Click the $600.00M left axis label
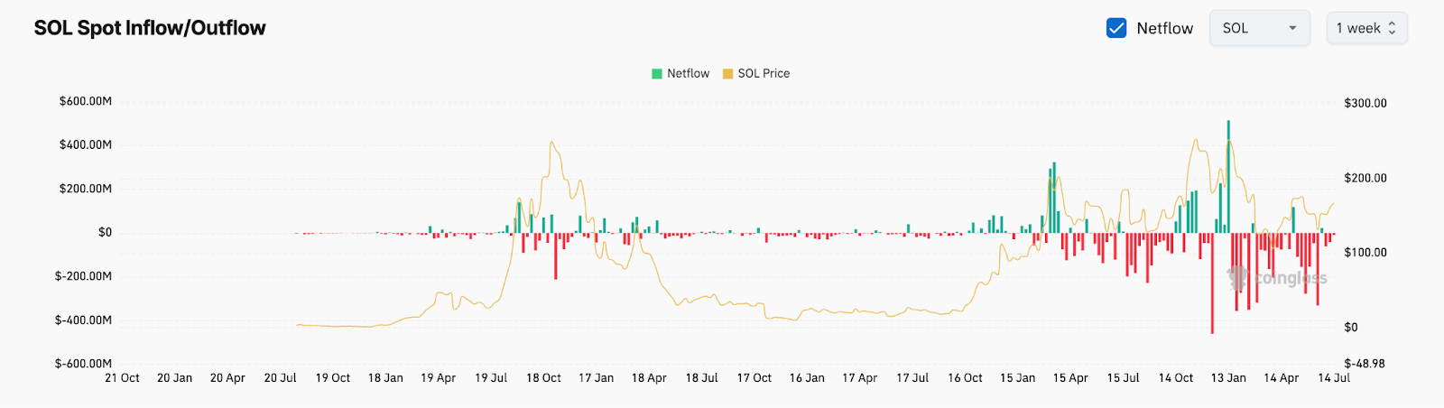 click(86, 101)
